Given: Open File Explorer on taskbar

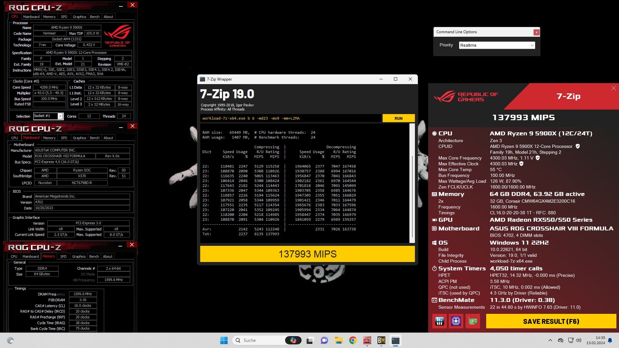Looking at the screenshot, I should (x=339, y=340).
